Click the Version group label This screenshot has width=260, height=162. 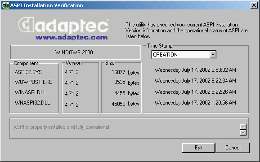tap(73, 63)
